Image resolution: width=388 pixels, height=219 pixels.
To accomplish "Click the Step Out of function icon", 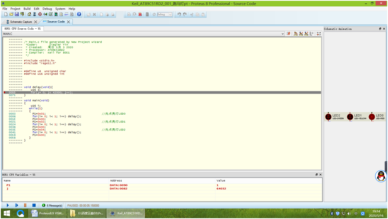I will [306, 34].
